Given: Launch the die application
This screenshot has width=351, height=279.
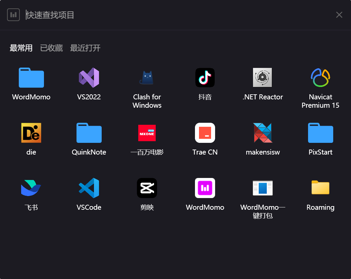Looking at the screenshot, I should click(31, 133).
